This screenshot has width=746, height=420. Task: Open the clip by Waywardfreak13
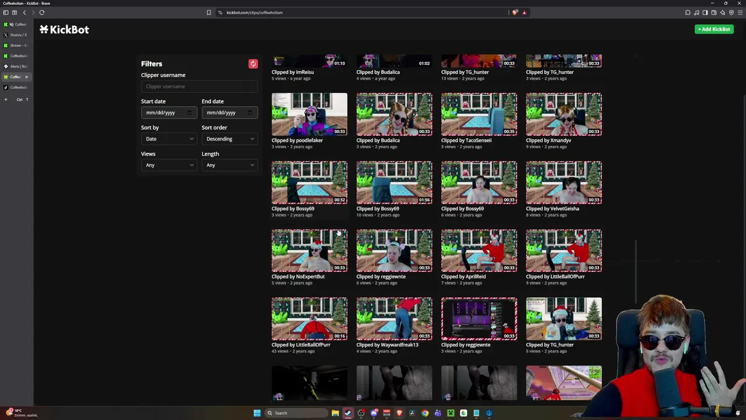395,319
